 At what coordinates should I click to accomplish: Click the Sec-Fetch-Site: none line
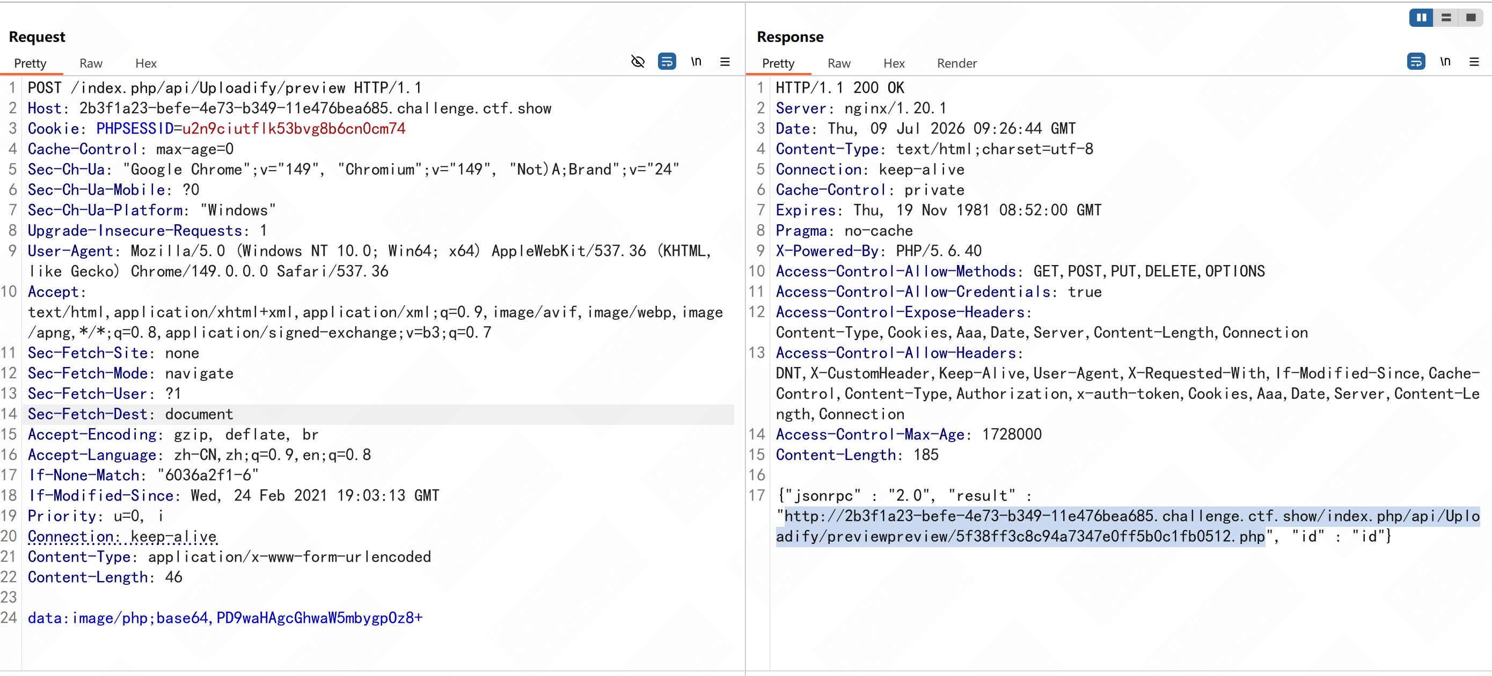pyautogui.click(x=114, y=353)
